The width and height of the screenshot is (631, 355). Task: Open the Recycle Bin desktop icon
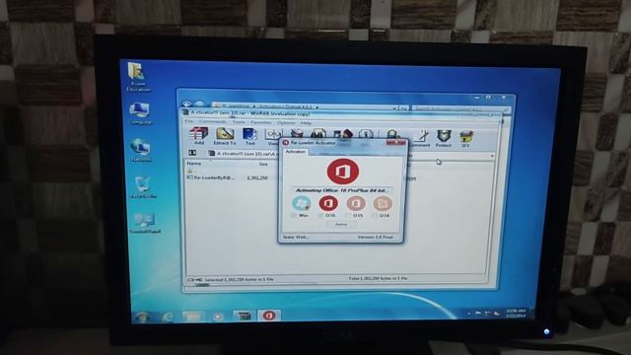143,187
